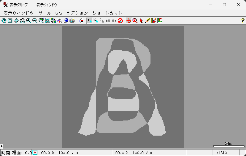
Task: Click the camera snapshot icon
Action: click(x=72, y=21)
